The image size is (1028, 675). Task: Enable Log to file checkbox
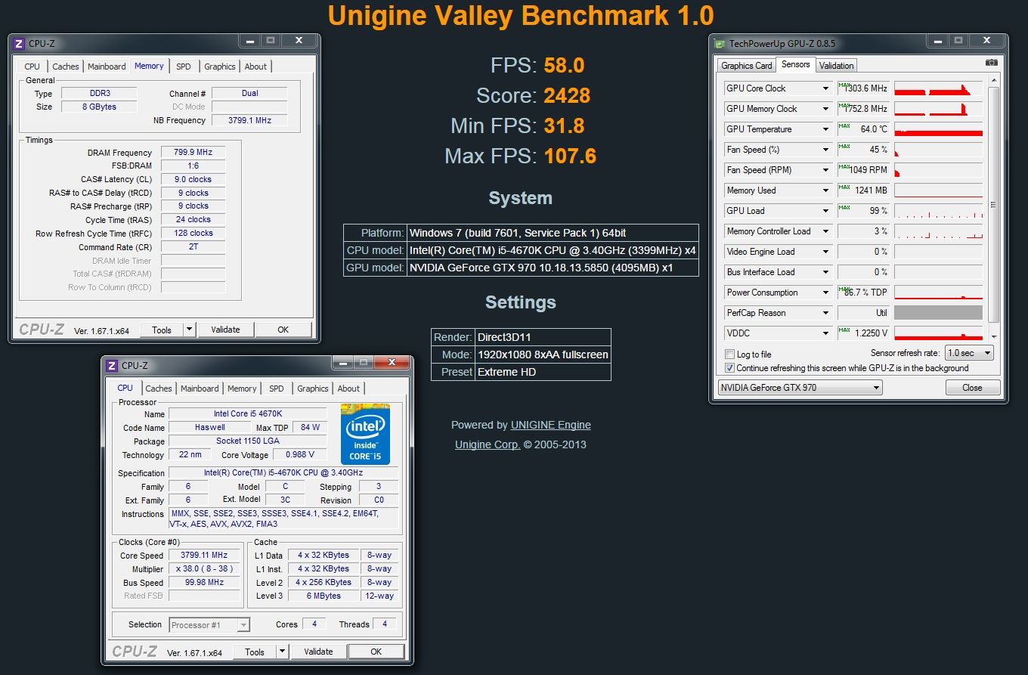click(729, 354)
